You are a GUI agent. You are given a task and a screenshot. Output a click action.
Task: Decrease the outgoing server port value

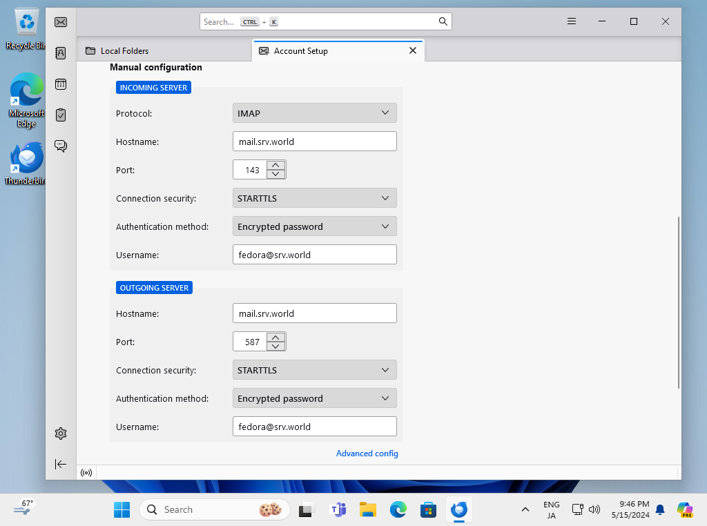coord(275,346)
